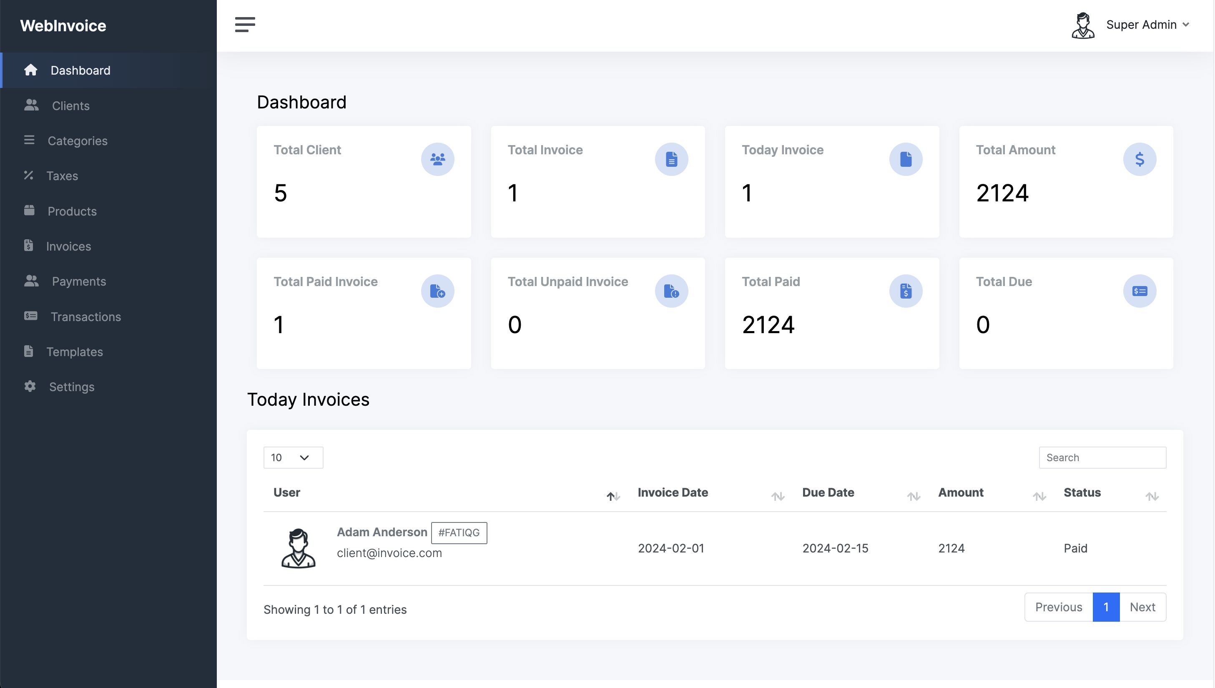Screen dimensions: 1215x688
Task: Click the Taxes percent icon in sidebar
Action: coord(29,175)
